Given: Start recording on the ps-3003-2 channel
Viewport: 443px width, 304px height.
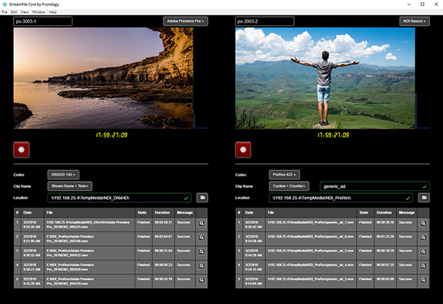Looking at the screenshot, I should [x=243, y=150].
